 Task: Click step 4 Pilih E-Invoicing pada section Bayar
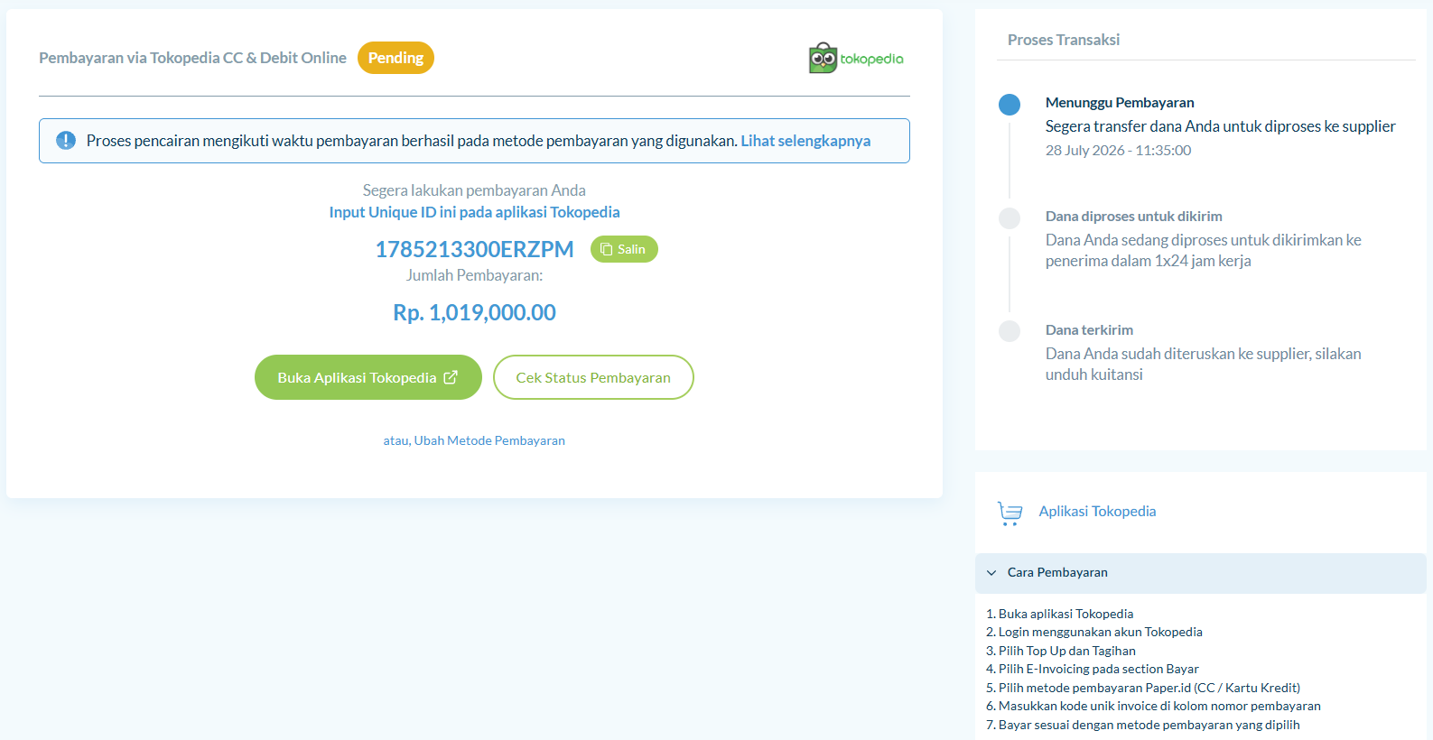pos(1092,669)
